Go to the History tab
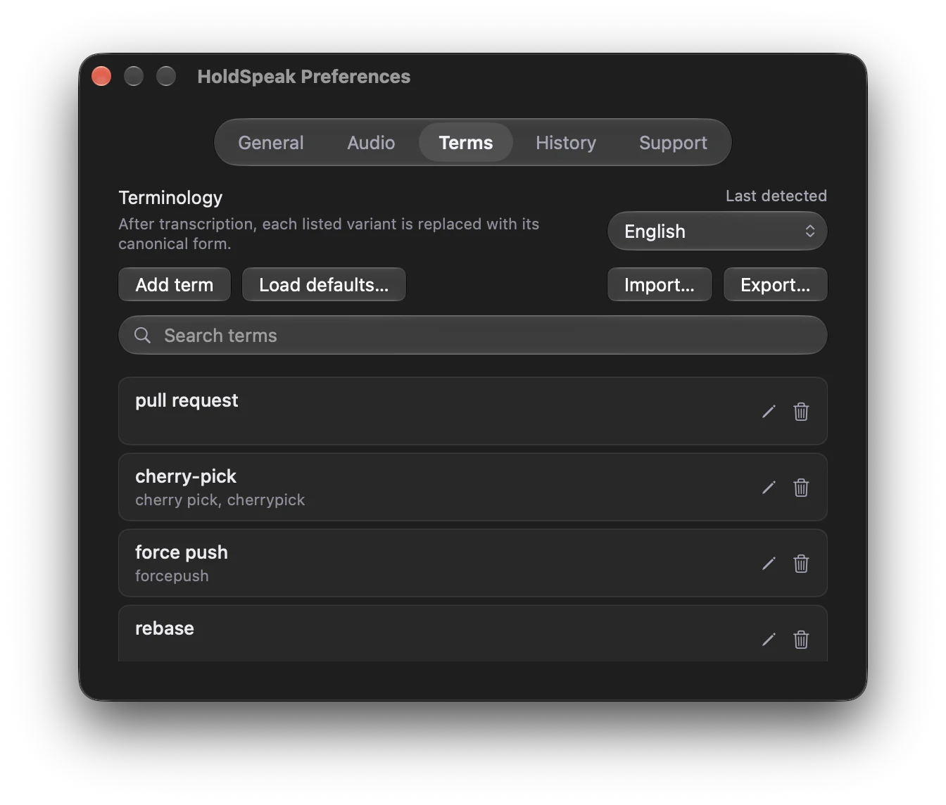The image size is (946, 805). pos(566,143)
